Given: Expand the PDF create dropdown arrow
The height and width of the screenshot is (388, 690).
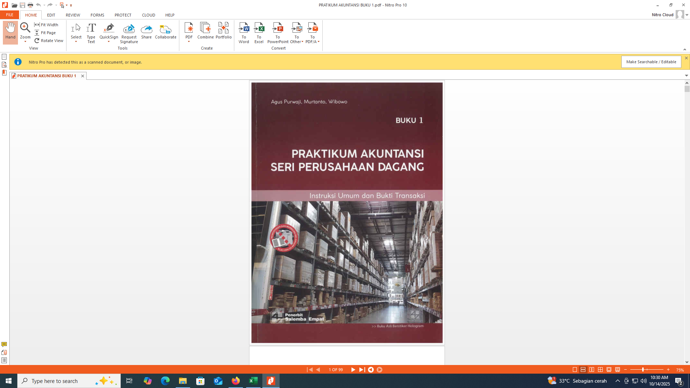Looking at the screenshot, I should (x=189, y=42).
